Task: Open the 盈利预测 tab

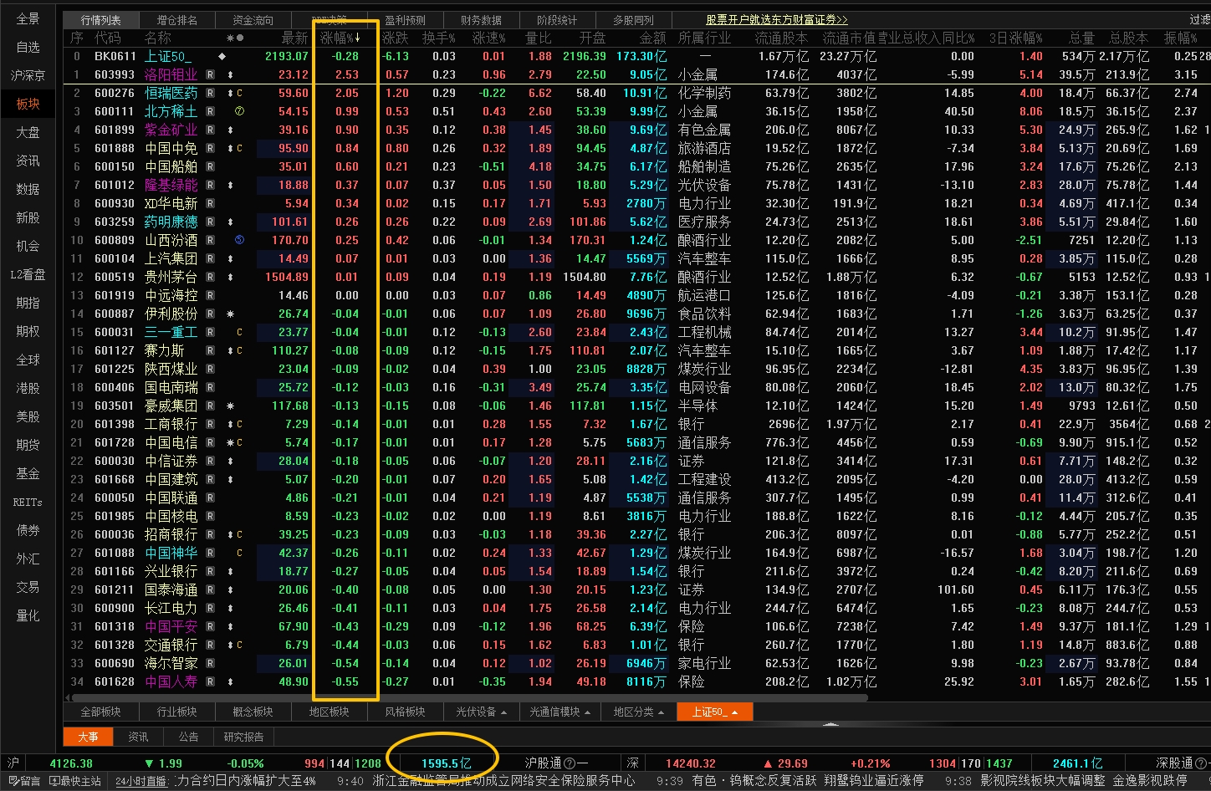Action: coord(405,19)
